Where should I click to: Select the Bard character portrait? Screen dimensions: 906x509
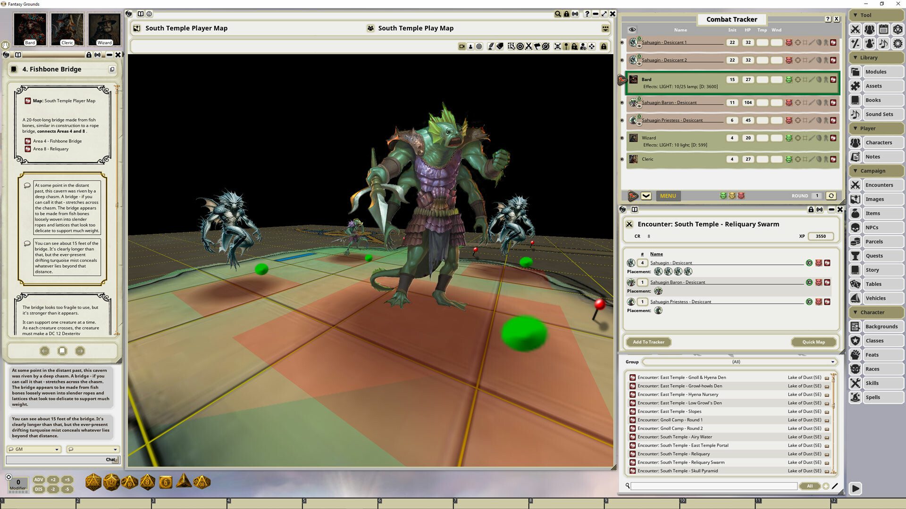30,29
